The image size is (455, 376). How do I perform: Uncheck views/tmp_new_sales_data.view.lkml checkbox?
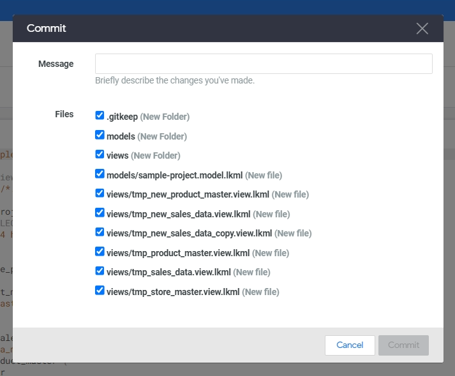pos(100,213)
